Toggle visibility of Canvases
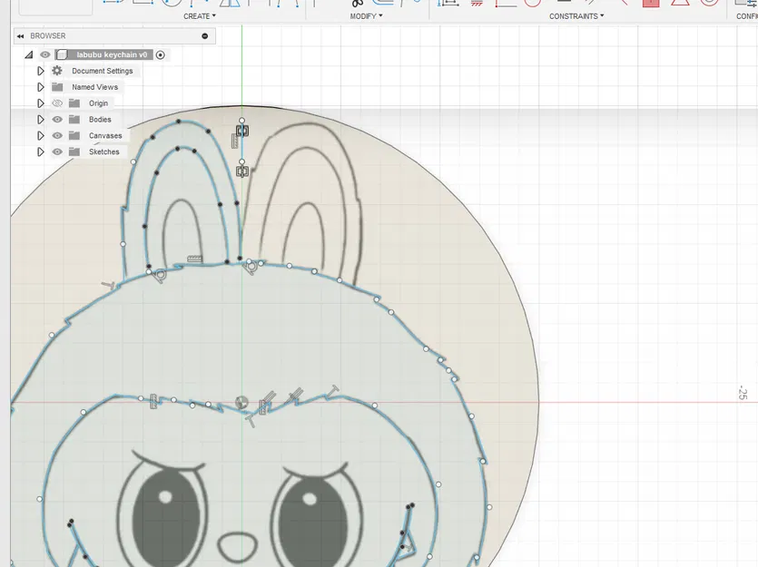Viewport: 758px width, 567px height. click(57, 136)
